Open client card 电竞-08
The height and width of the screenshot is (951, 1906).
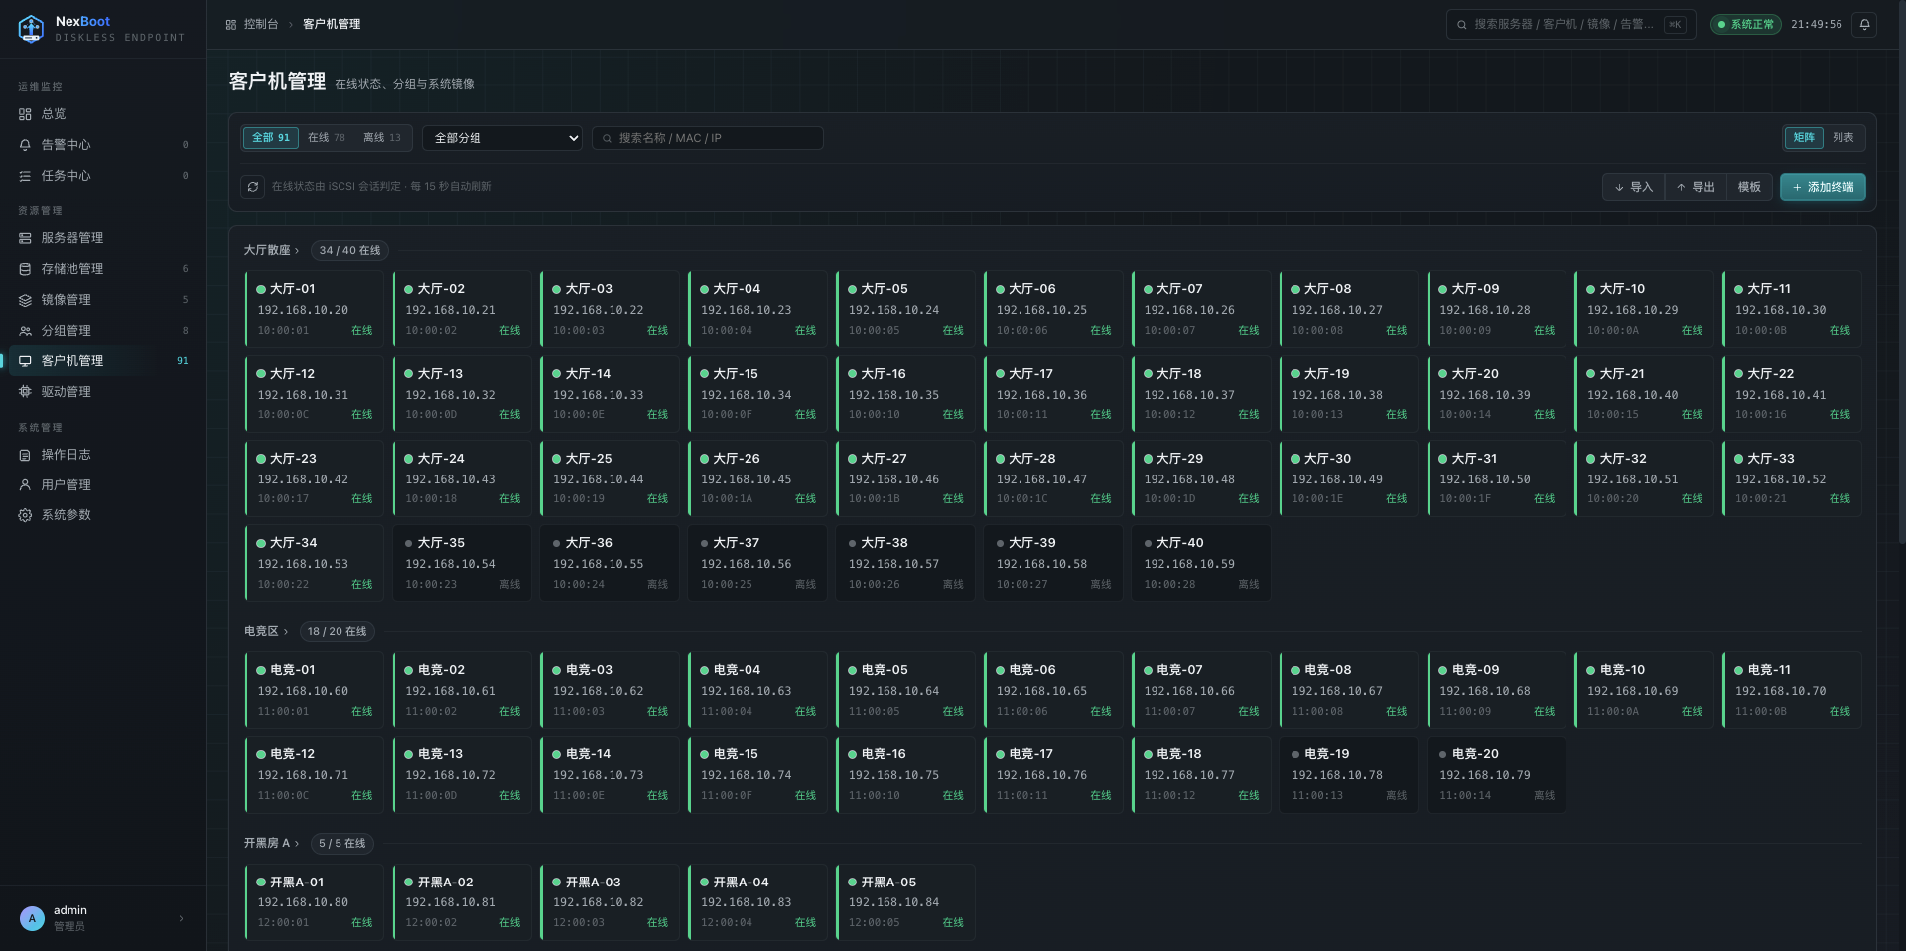[1348, 690]
